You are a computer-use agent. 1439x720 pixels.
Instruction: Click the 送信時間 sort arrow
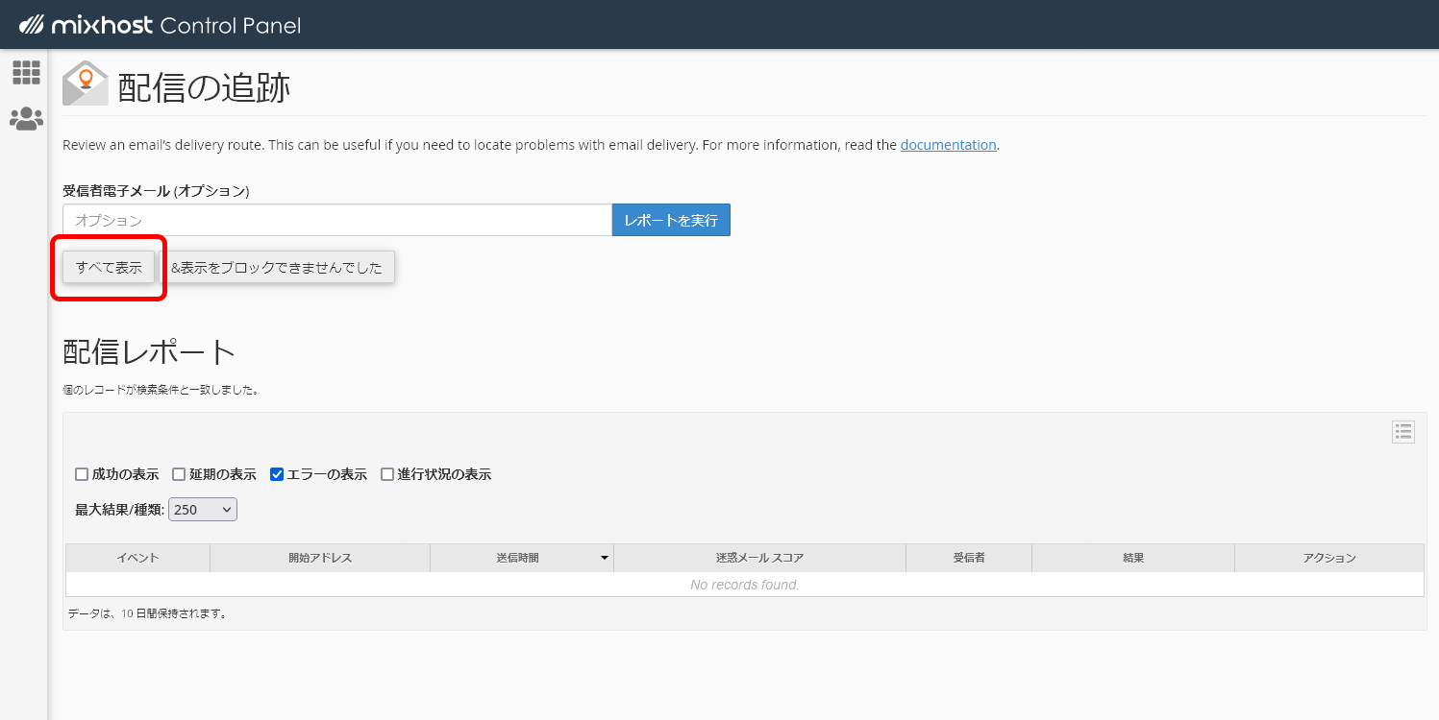(605, 558)
